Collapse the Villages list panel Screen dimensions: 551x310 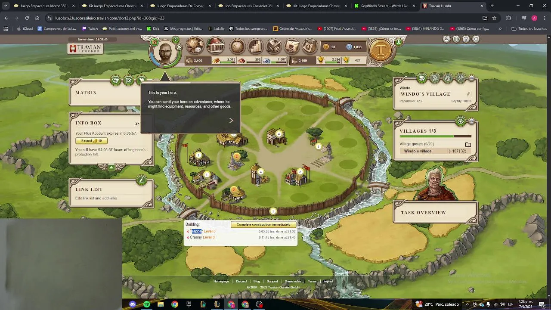click(x=472, y=121)
